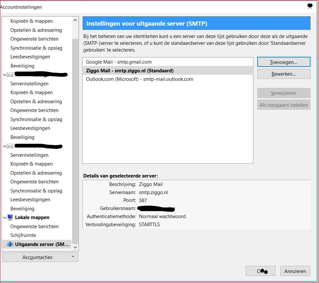Click the Bewerken button
319x283 pixels.
(x=284, y=74)
